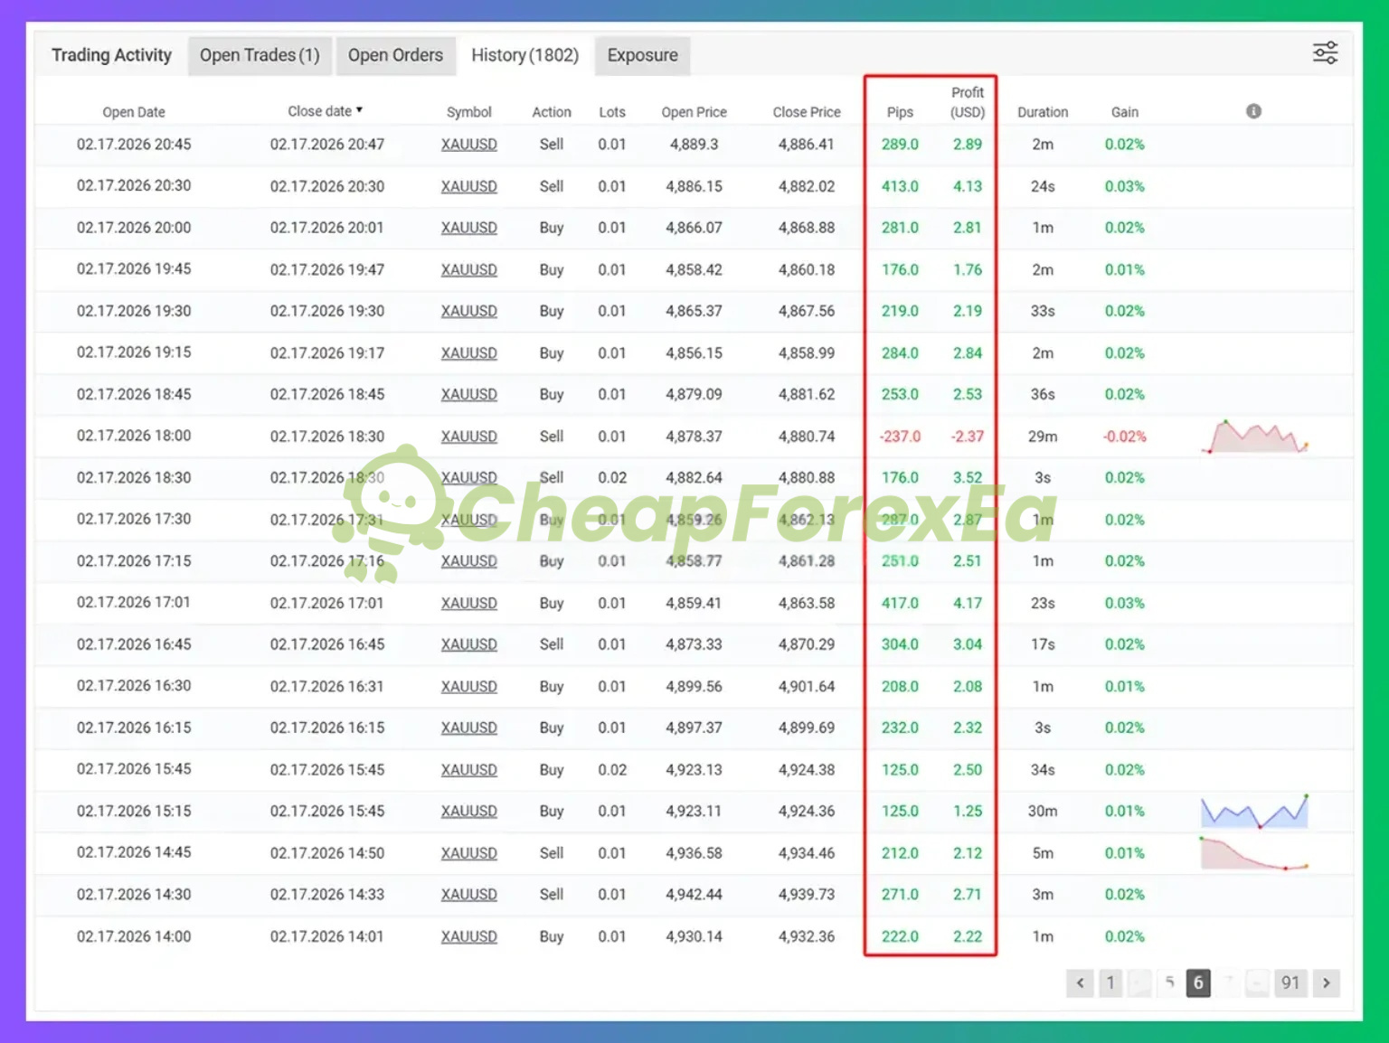The height and width of the screenshot is (1043, 1389).
Task: Select open date 02.17.2026 19:30
Action: [134, 311]
